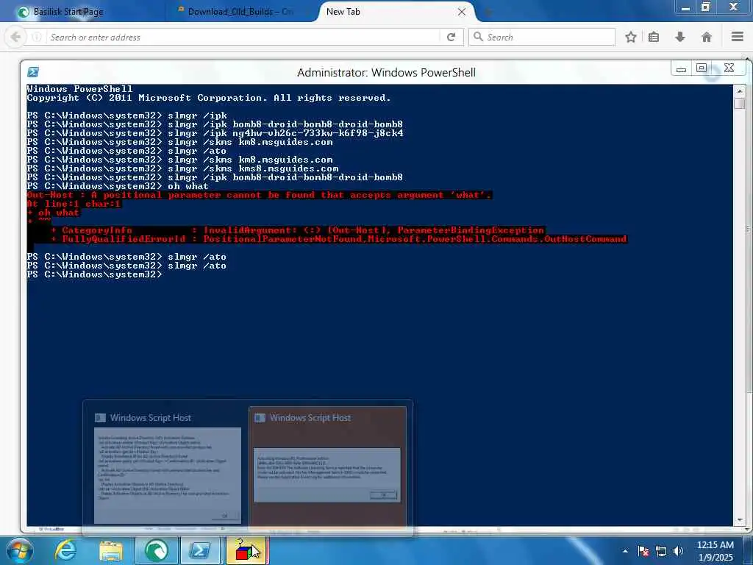This screenshot has height=565, width=753.
Task: Click PowerShell scrollbar up arrow
Action: 740,90
